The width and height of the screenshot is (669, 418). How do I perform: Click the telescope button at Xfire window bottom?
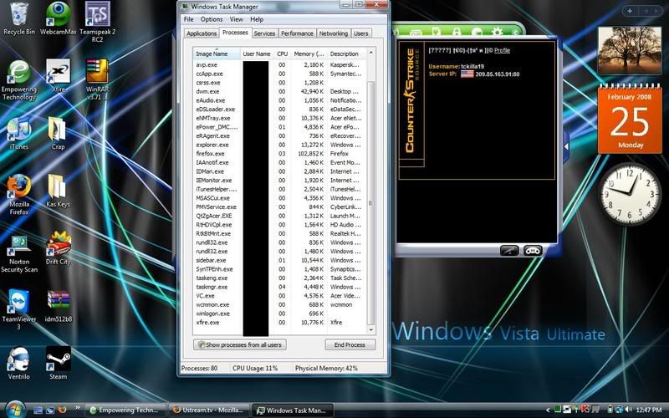(x=509, y=250)
